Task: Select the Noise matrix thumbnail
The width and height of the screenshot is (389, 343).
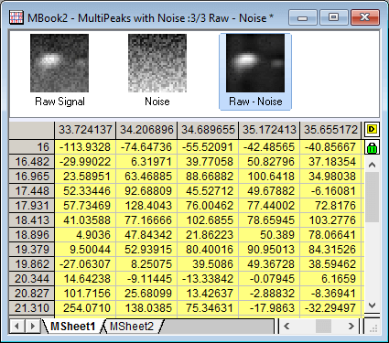Action: tap(157, 70)
